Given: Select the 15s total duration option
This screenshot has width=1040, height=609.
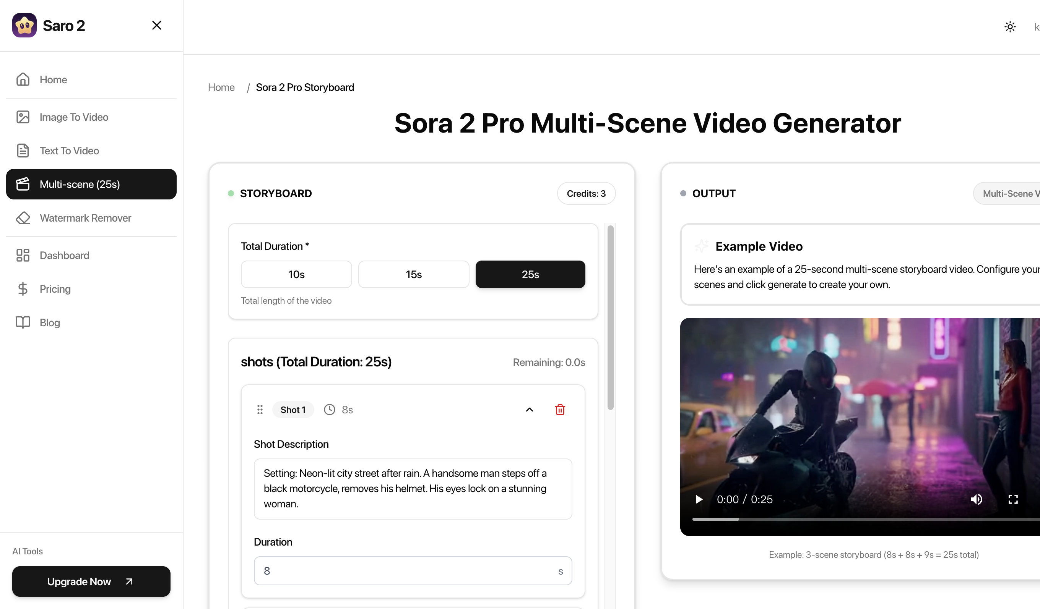Looking at the screenshot, I should click(413, 274).
